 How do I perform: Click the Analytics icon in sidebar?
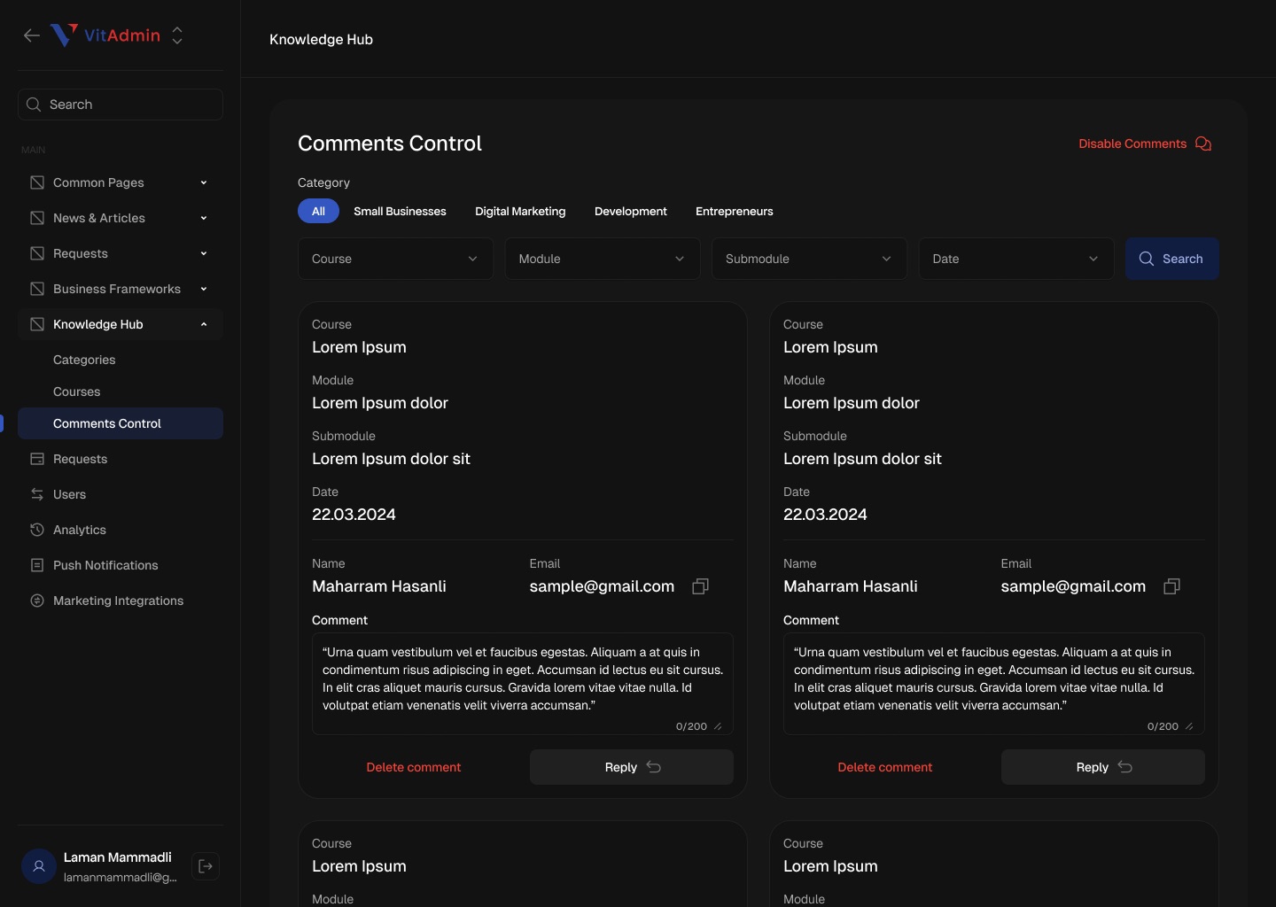(37, 530)
